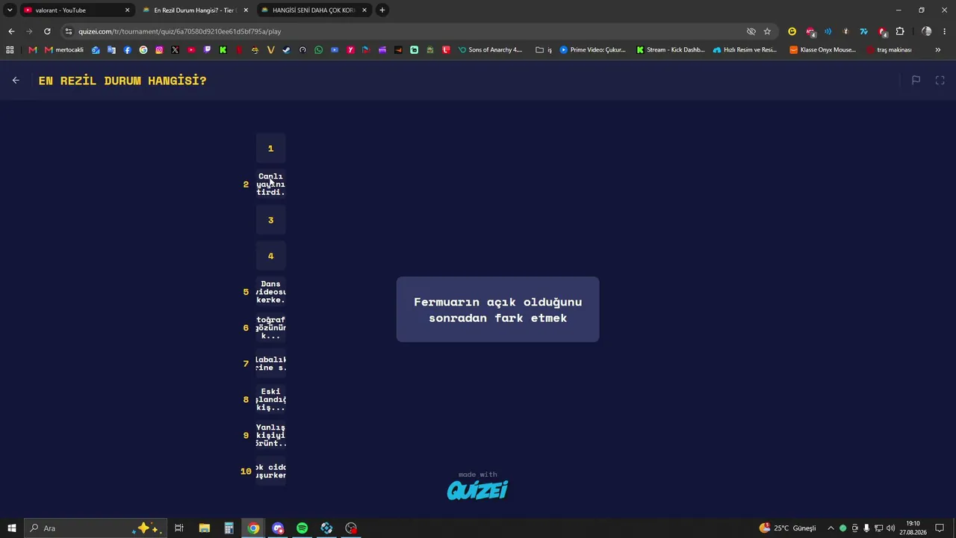Image resolution: width=956 pixels, height=538 pixels.
Task: Open Calculator from the taskbar
Action: 229,528
